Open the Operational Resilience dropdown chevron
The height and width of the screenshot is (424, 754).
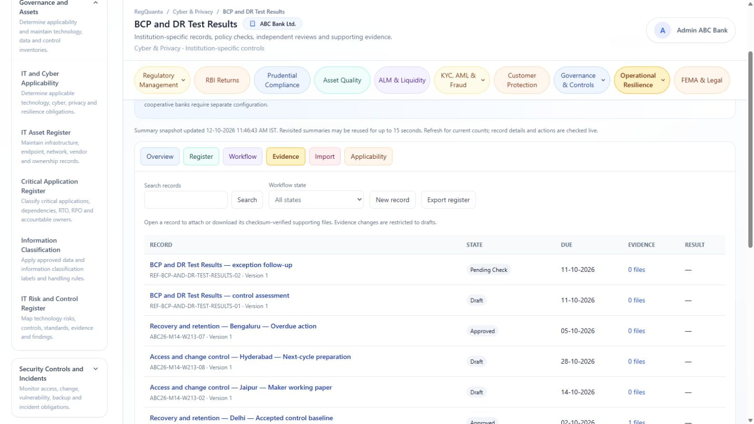[x=663, y=80]
